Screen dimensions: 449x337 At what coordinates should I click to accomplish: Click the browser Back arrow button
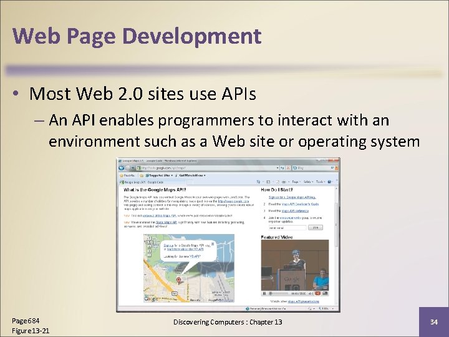[122, 168]
